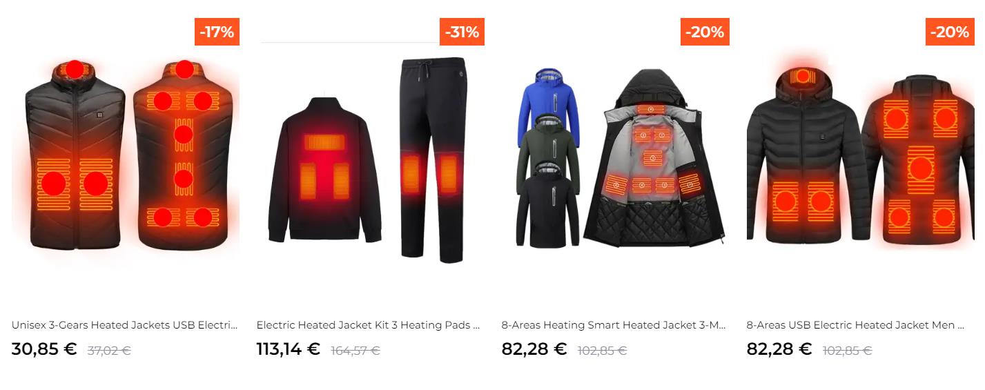Click the 30,85 € price
The image size is (985, 390).
pyautogui.click(x=44, y=349)
